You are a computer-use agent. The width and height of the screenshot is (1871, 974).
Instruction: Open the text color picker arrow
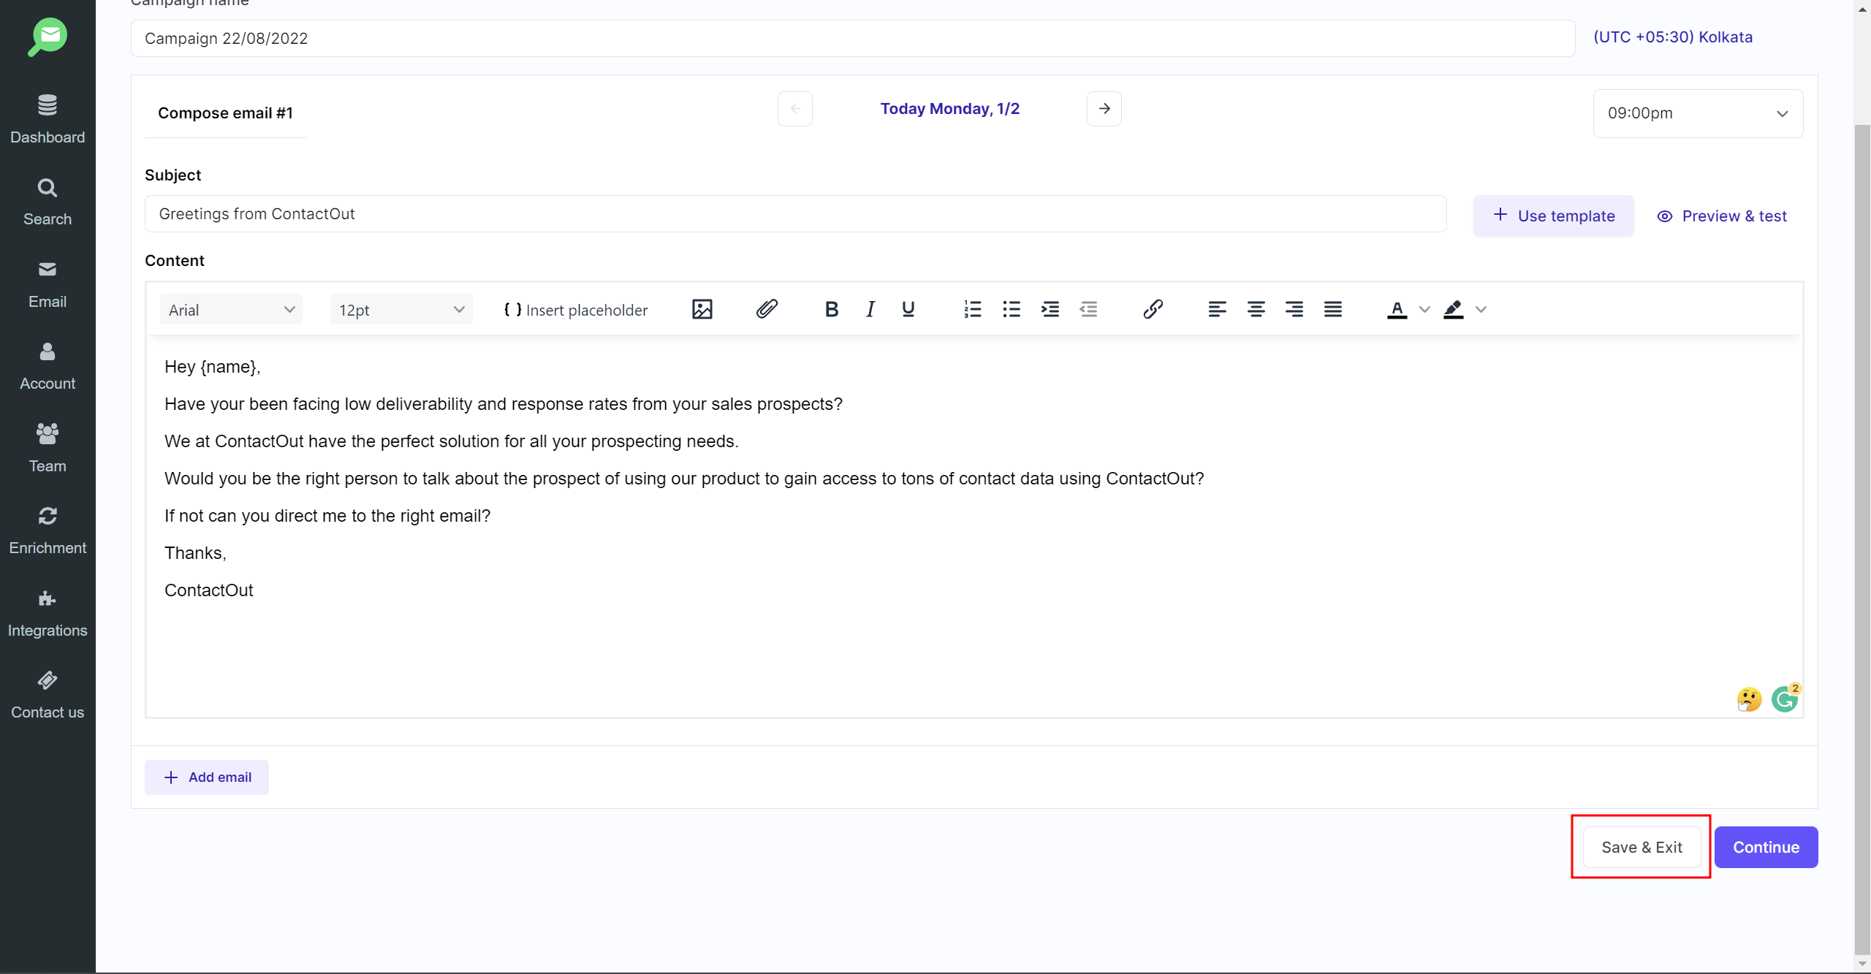pos(1424,310)
